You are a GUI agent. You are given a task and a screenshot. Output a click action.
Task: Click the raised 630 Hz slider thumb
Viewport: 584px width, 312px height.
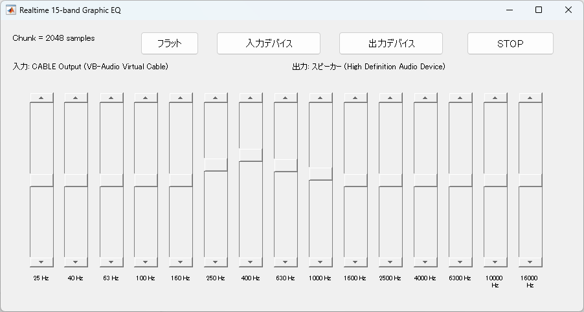coord(286,165)
